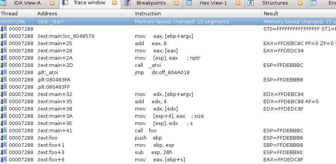Open the Breakpoints tab
This screenshot has width=336, height=164.
tap(151, 3)
